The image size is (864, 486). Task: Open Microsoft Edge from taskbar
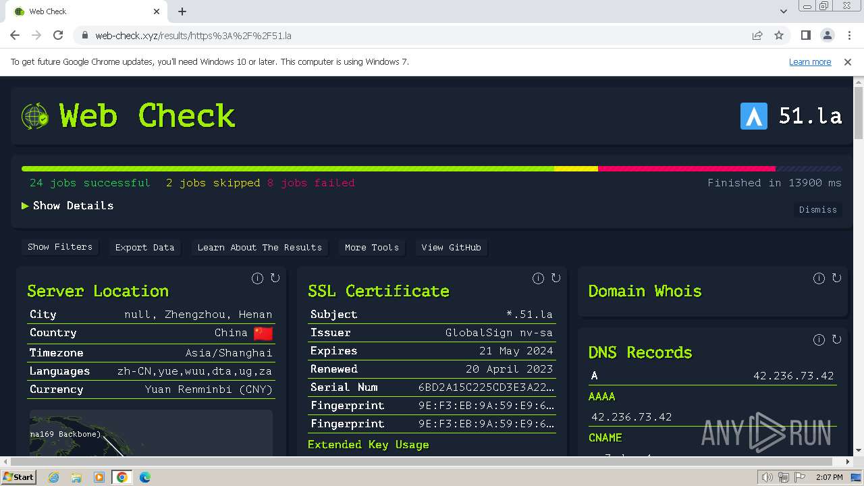click(x=144, y=477)
